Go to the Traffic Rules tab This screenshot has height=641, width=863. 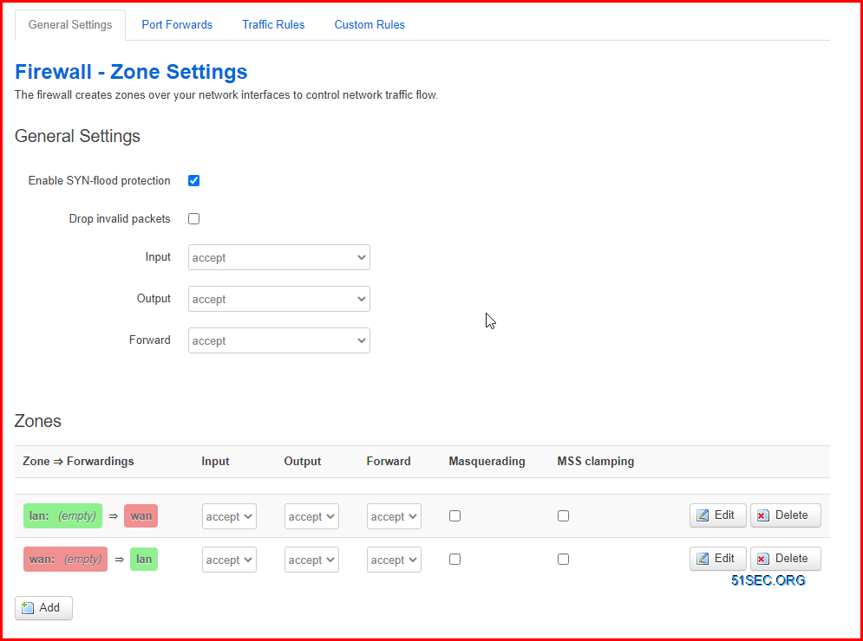[x=273, y=25]
